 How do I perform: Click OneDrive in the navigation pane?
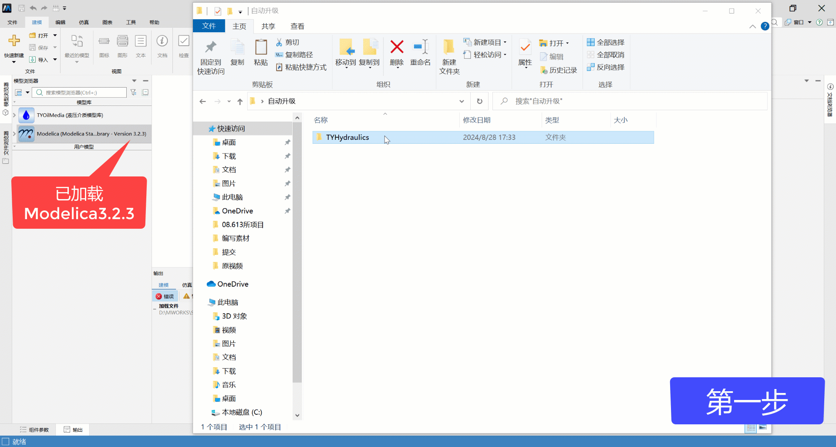click(x=233, y=284)
